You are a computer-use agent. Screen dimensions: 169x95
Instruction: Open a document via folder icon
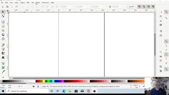pyautogui.click(x=161, y=16)
